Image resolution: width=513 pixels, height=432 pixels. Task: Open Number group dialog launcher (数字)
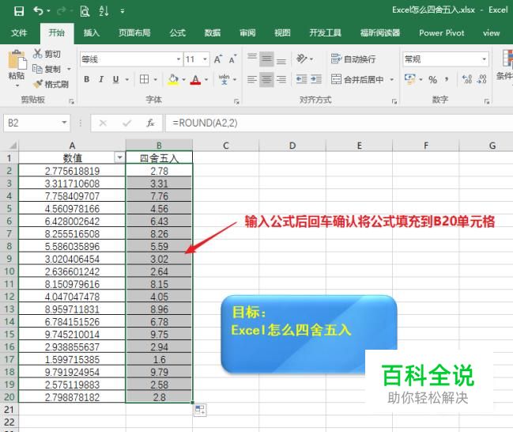click(487, 102)
